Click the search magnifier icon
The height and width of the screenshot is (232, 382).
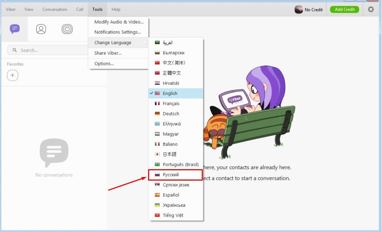pyautogui.click(x=15, y=50)
